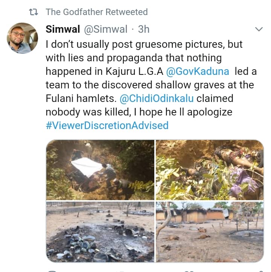Viewport: 271px width, 272px height.
Task: View the top-right attached photo
Action: coord(210,170)
